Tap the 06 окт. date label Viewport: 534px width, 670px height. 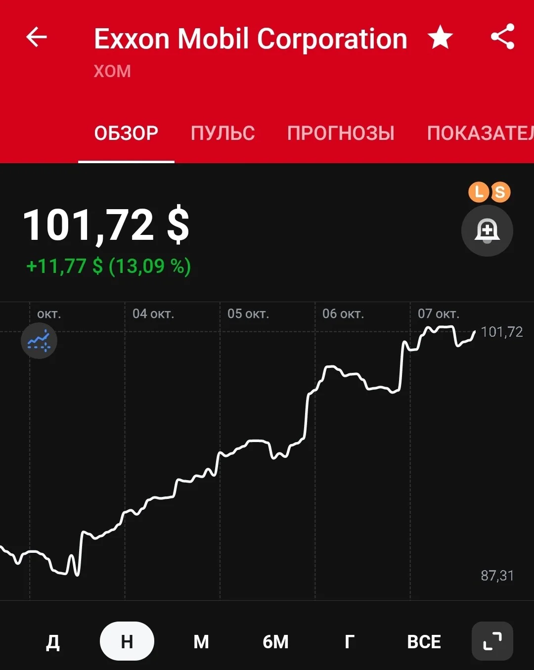343,313
